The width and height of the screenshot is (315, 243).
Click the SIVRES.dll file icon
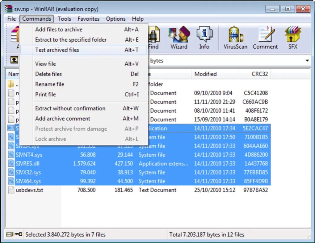[x=11, y=164]
